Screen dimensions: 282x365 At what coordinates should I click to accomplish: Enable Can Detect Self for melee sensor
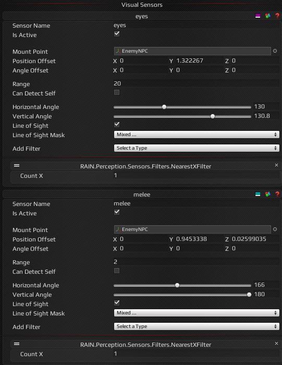tap(117, 271)
